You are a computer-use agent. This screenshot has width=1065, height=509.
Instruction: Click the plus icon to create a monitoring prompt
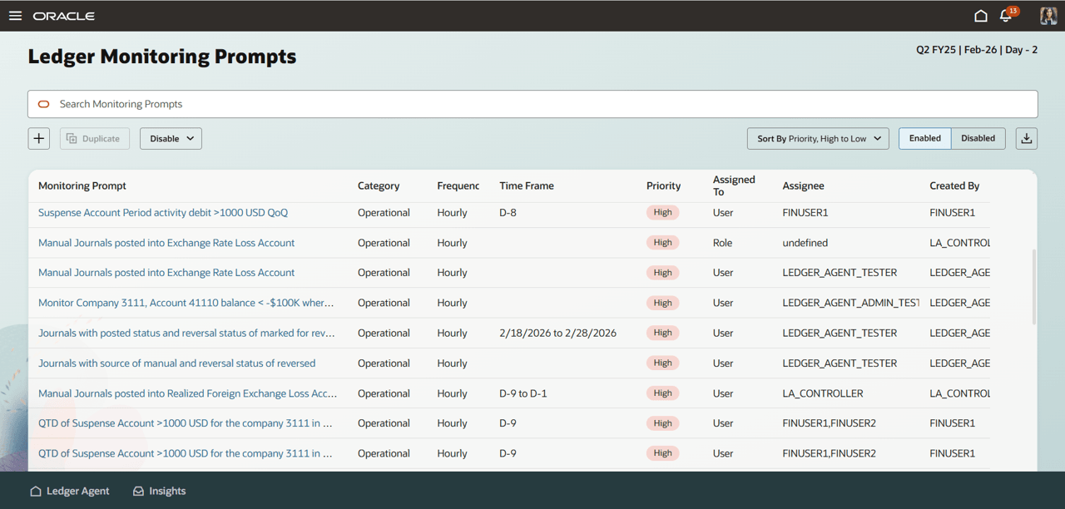pyautogui.click(x=38, y=138)
